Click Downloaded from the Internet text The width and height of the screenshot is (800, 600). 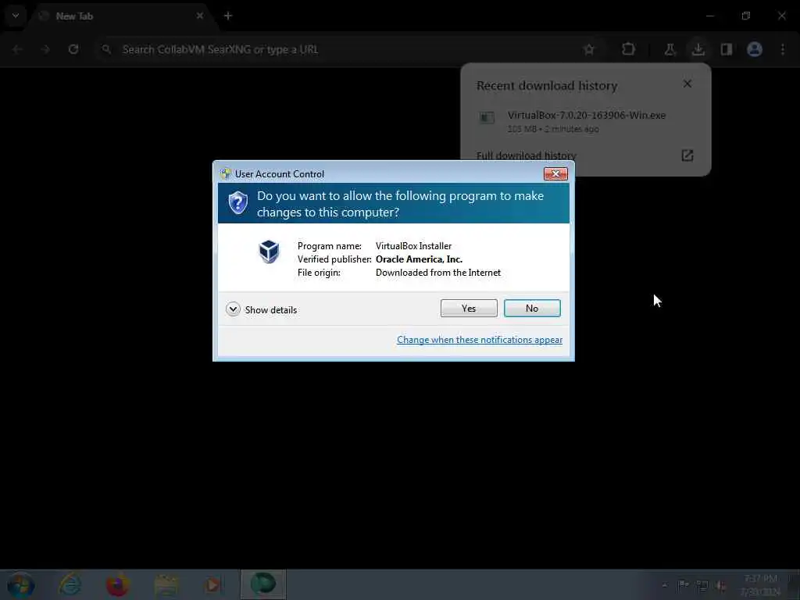438,273
